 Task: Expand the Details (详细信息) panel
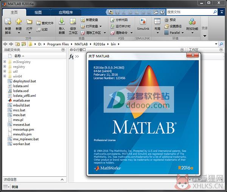62,179
